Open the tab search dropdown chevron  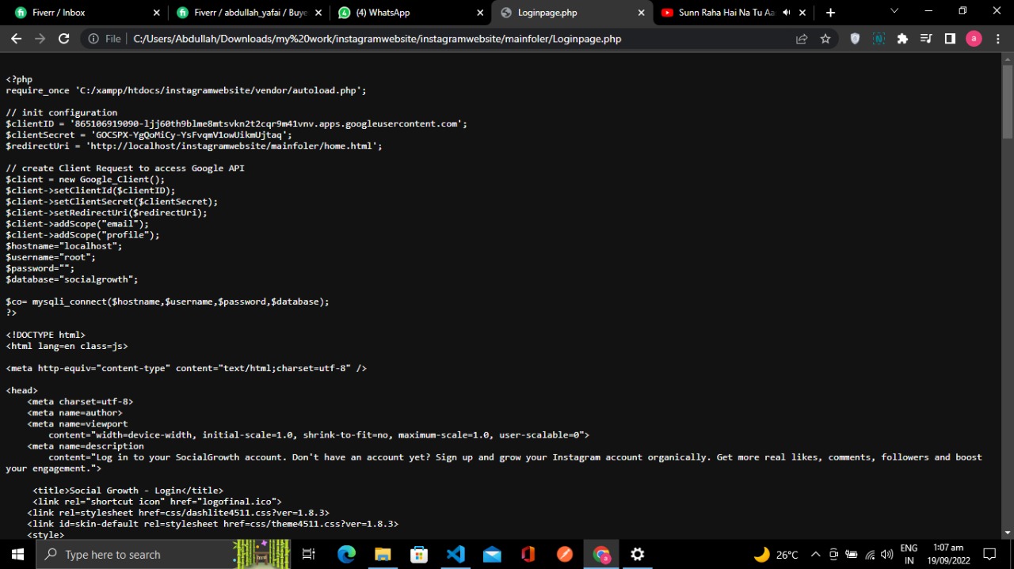(x=894, y=11)
